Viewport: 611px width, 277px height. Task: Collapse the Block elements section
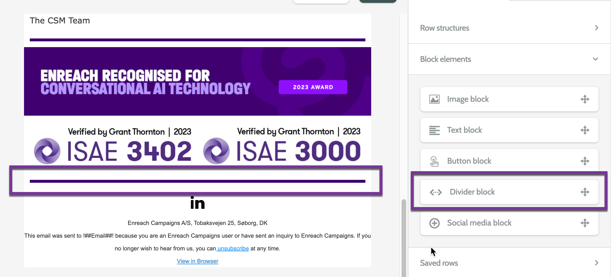(x=595, y=59)
